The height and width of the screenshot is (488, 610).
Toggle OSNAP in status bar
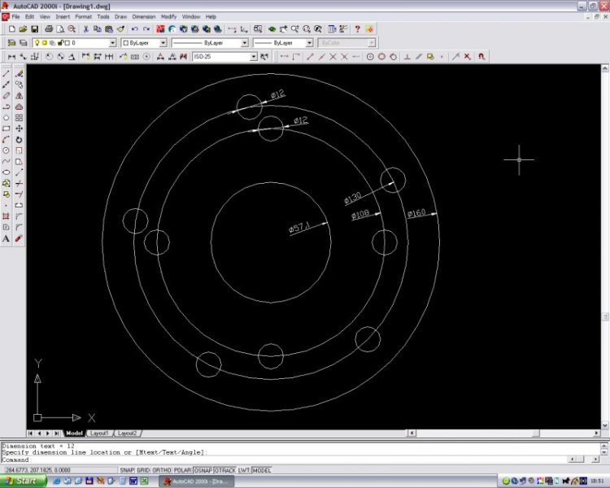(x=203, y=470)
